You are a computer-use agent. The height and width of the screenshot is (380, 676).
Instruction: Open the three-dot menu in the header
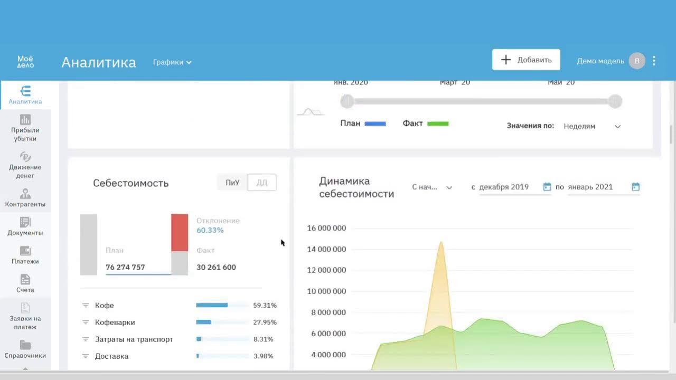click(x=654, y=61)
